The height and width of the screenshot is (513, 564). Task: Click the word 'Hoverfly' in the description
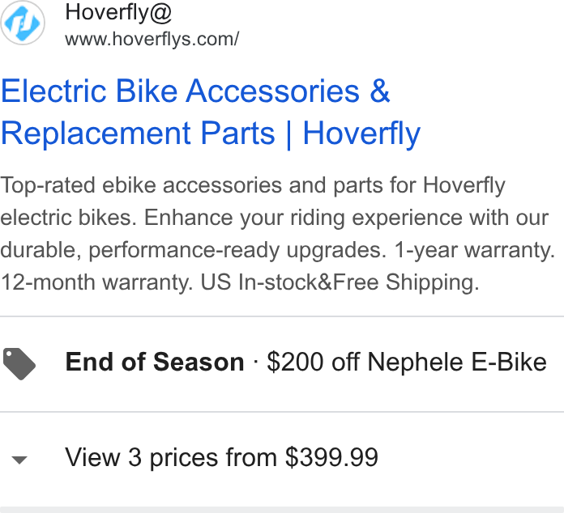tap(464, 185)
